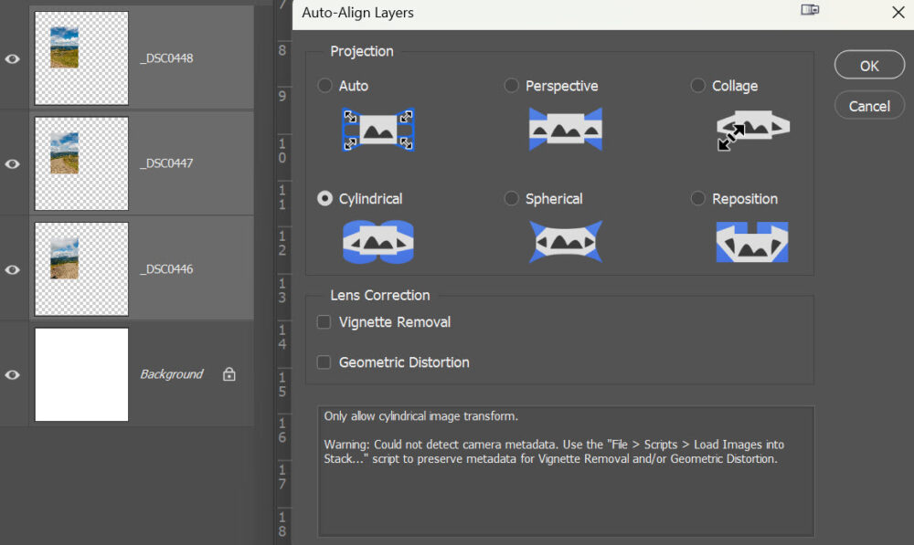Click the lock icon on Background layer

229,374
